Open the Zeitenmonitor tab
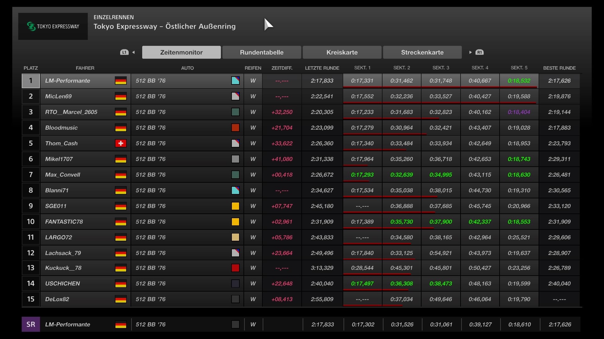The width and height of the screenshot is (604, 339). click(x=181, y=52)
